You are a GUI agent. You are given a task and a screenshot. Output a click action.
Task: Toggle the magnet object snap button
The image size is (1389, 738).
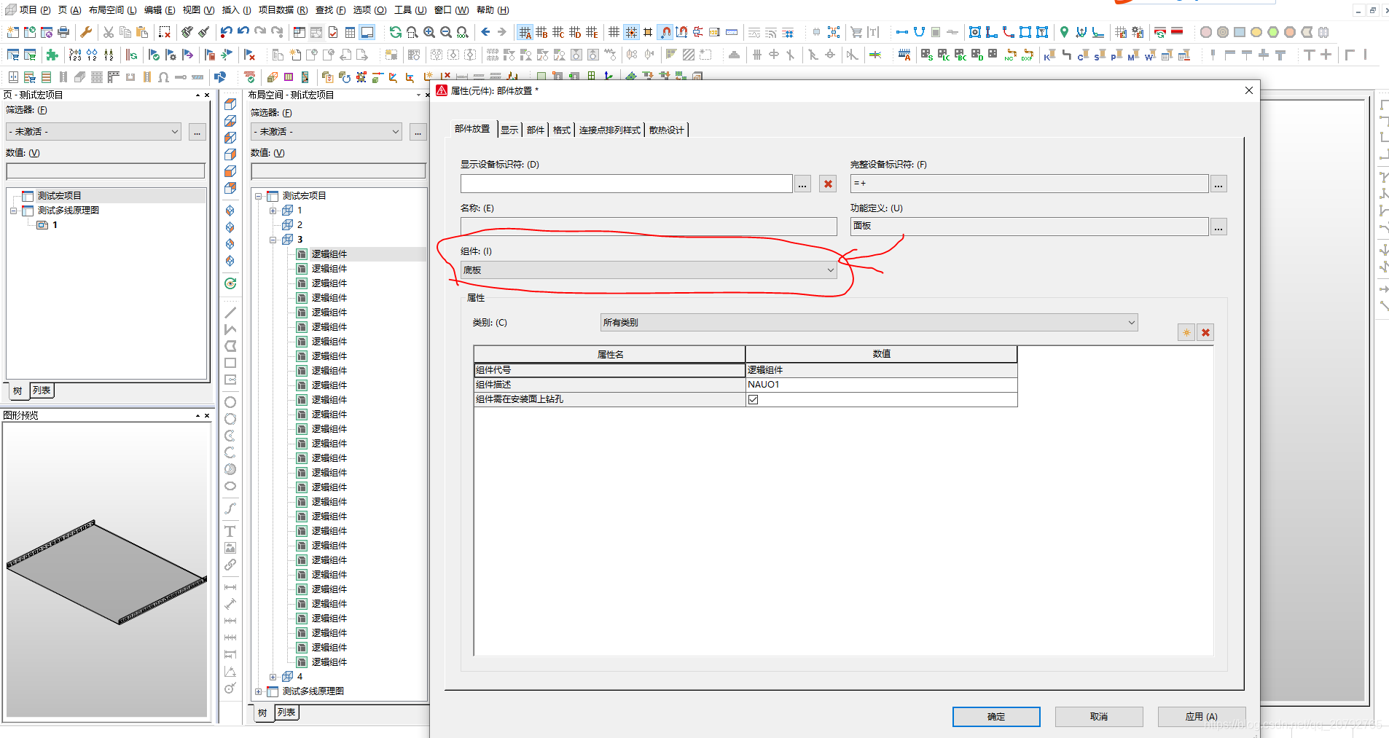[x=665, y=32]
